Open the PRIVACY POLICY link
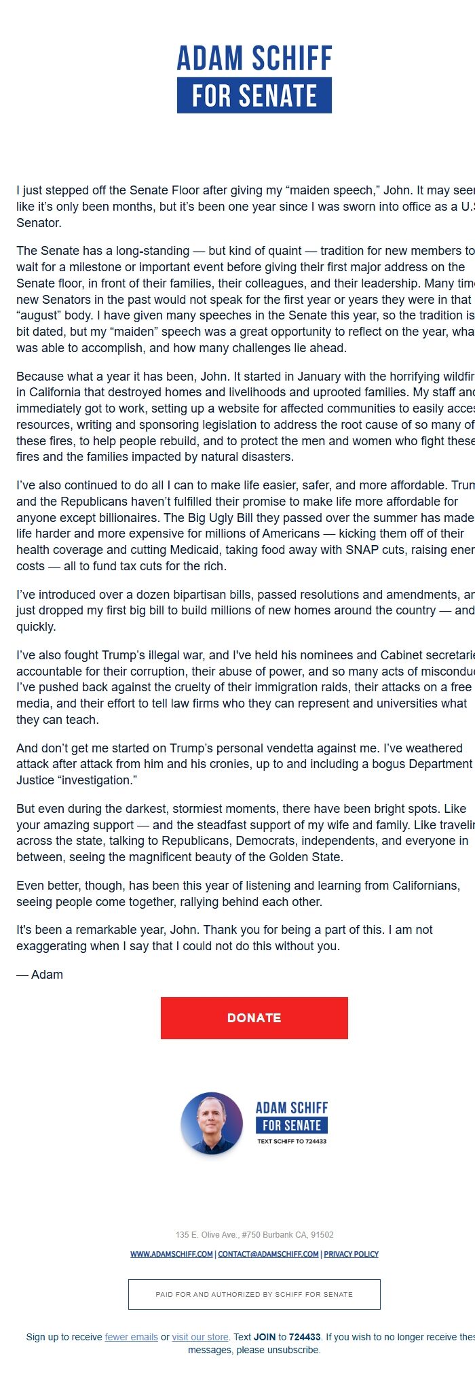 pos(351,1254)
